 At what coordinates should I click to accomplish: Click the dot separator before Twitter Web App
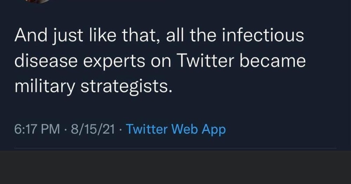tap(121, 130)
